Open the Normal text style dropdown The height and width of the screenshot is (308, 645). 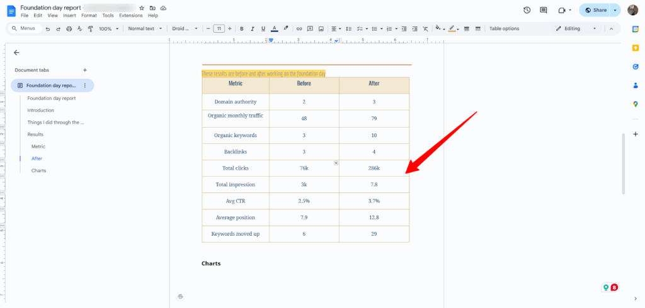[145, 28]
